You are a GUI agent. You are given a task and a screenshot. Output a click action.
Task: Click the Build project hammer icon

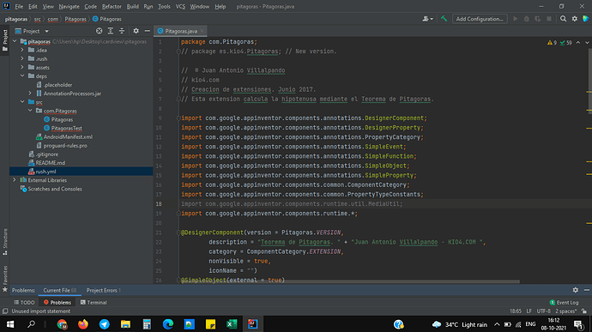(x=444, y=19)
